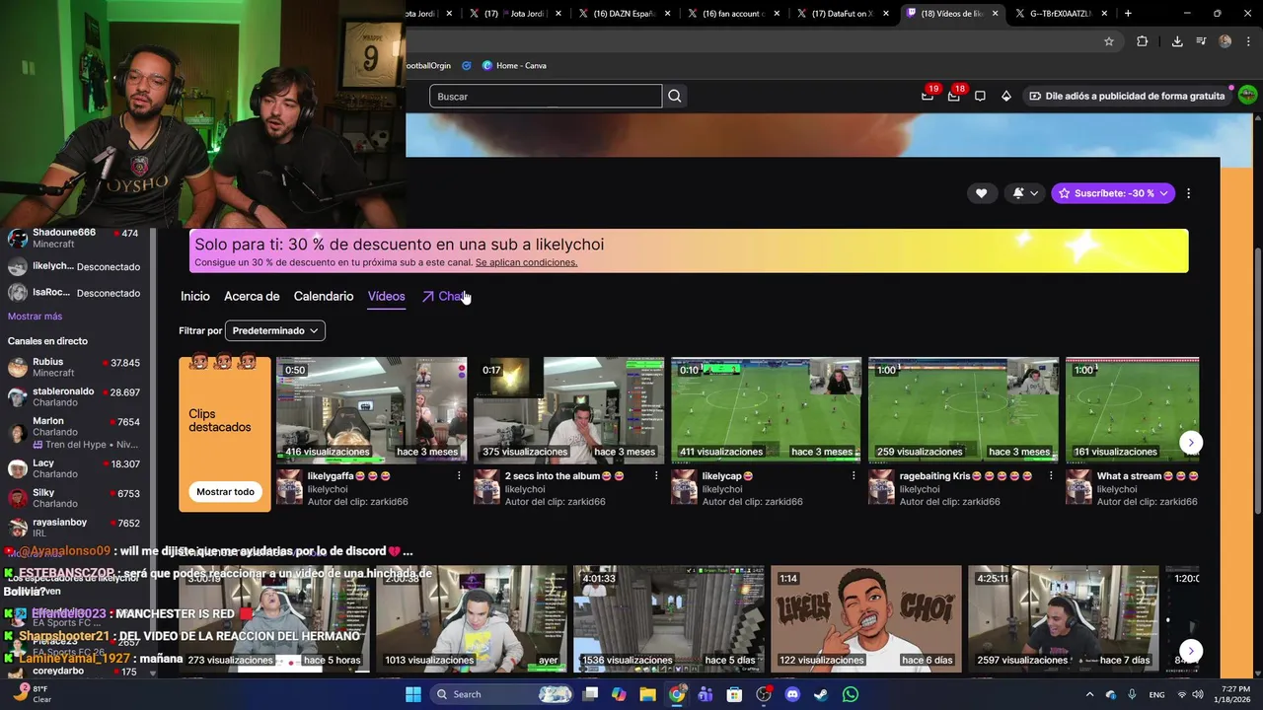
Task: Open the 4:25:11 video from hace 7 días
Action: coord(1064,618)
